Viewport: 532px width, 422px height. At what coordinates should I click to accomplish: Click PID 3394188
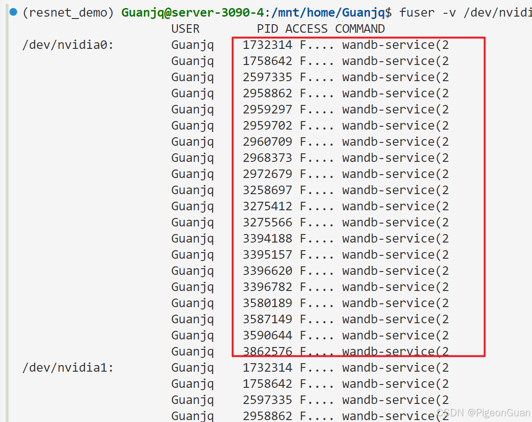coord(267,238)
